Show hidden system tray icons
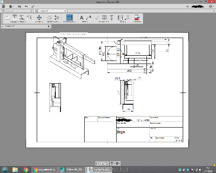Screen dimensions: 216x173 tap(175, 170)
